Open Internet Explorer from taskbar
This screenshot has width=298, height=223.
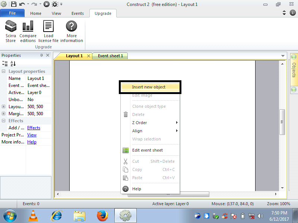click(57, 216)
